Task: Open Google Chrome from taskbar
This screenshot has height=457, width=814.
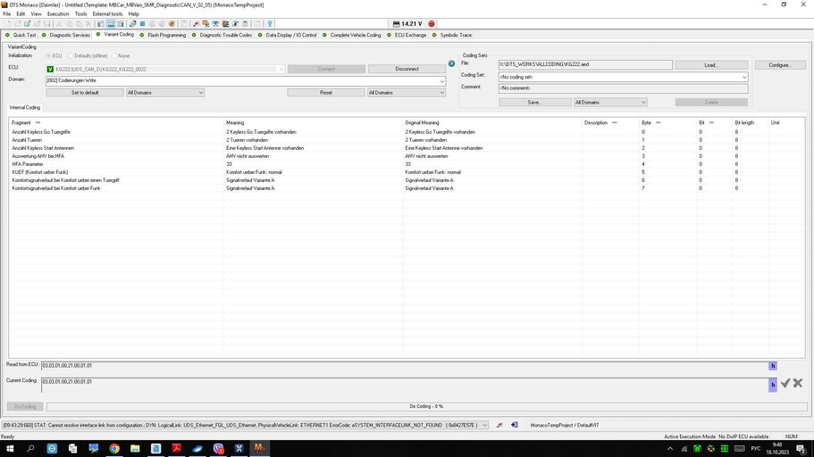Action: (x=114, y=448)
